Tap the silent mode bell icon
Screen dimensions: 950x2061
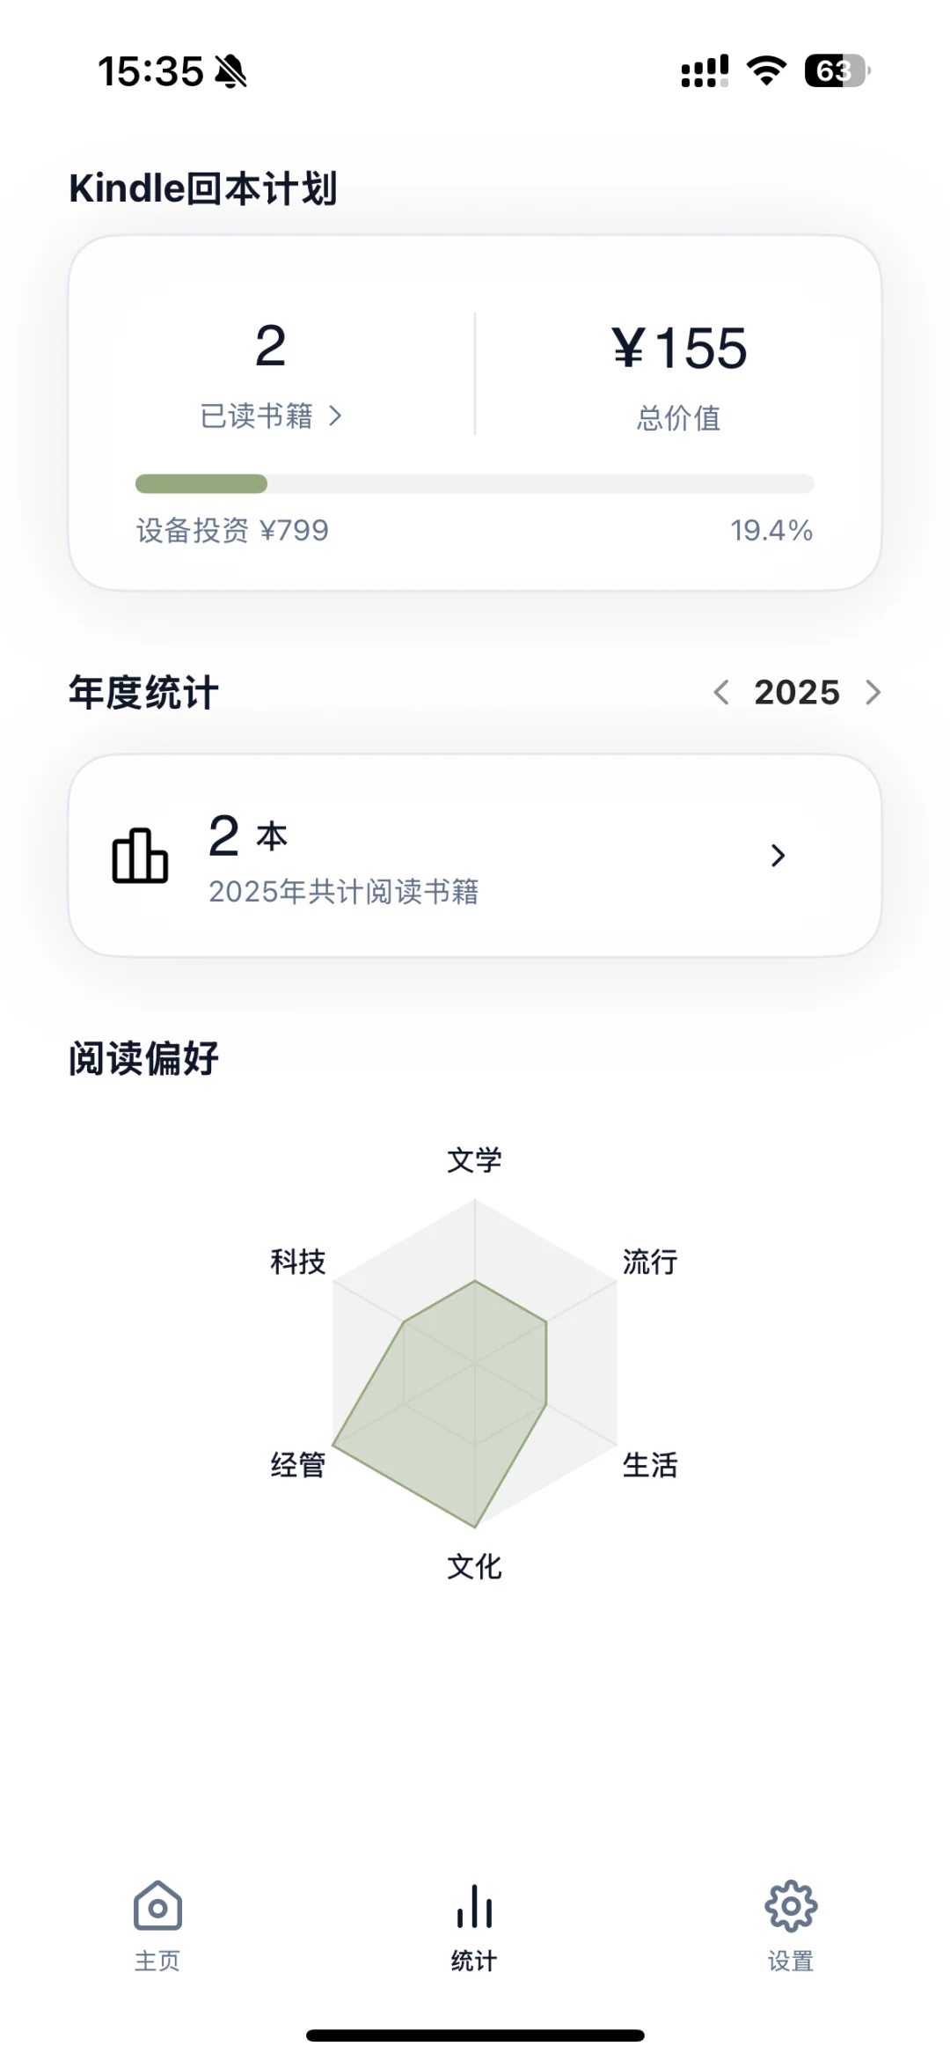pyautogui.click(x=230, y=71)
